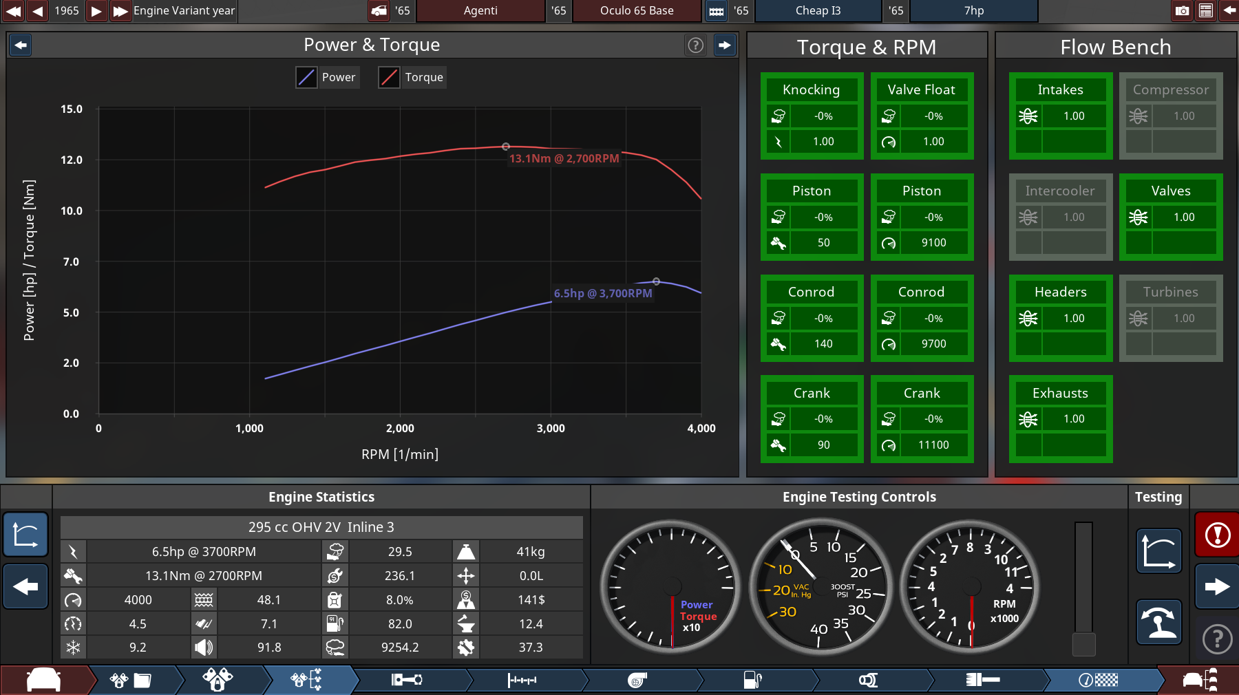Click the test-track Testing button below graph

click(x=1159, y=622)
